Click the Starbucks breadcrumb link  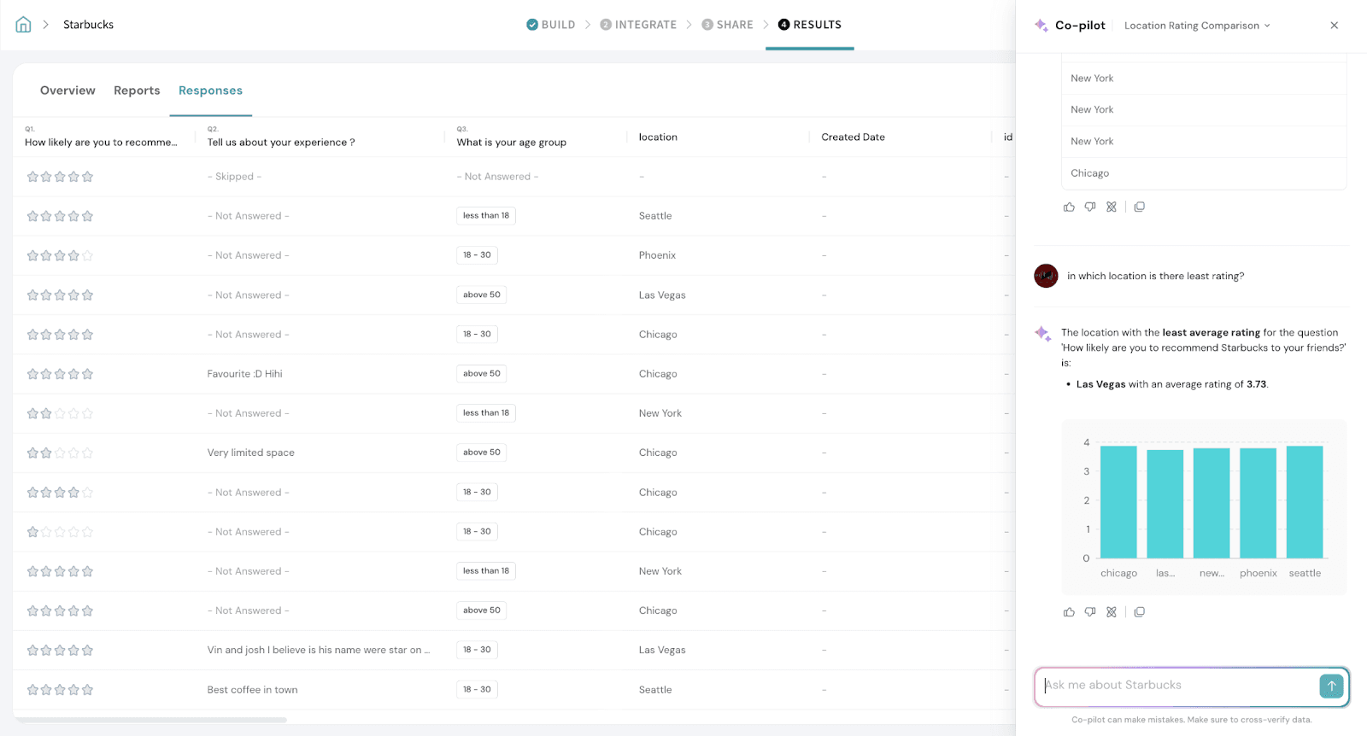point(88,25)
